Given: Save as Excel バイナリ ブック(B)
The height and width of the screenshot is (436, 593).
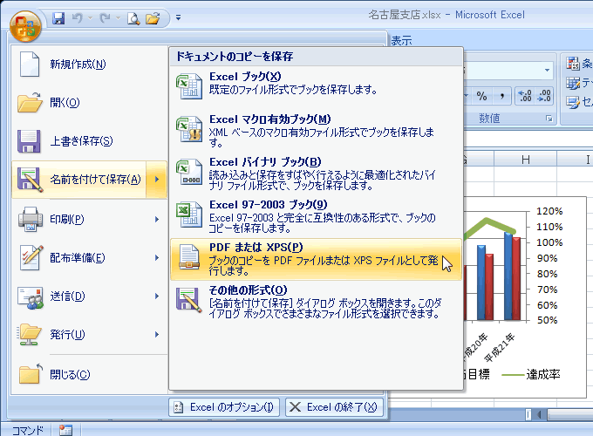Looking at the screenshot, I should [x=316, y=174].
